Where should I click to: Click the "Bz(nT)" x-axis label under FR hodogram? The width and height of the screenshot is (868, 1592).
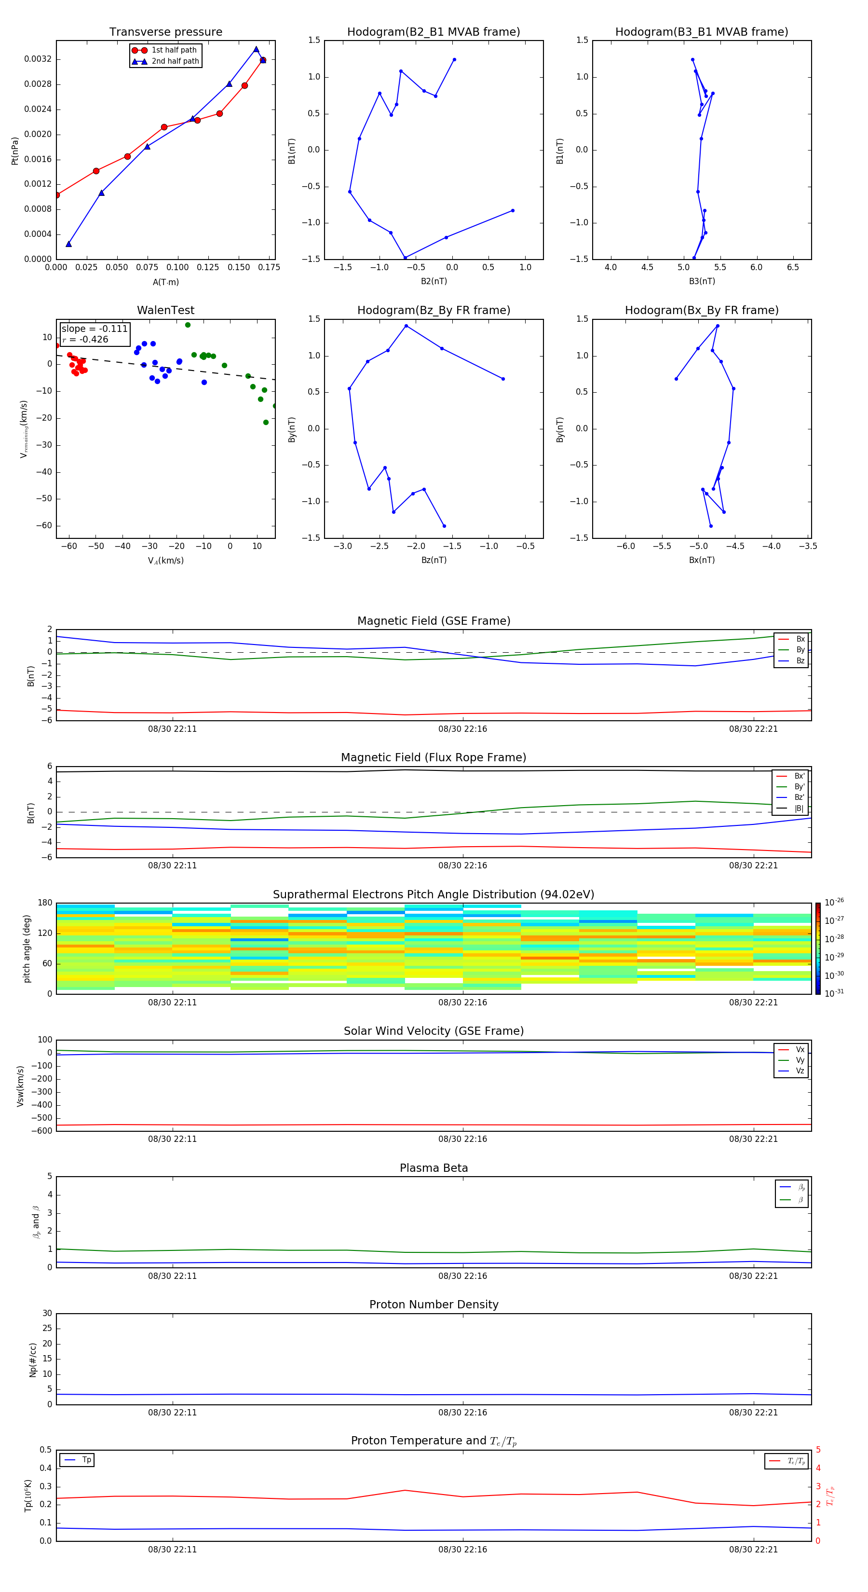(x=434, y=560)
